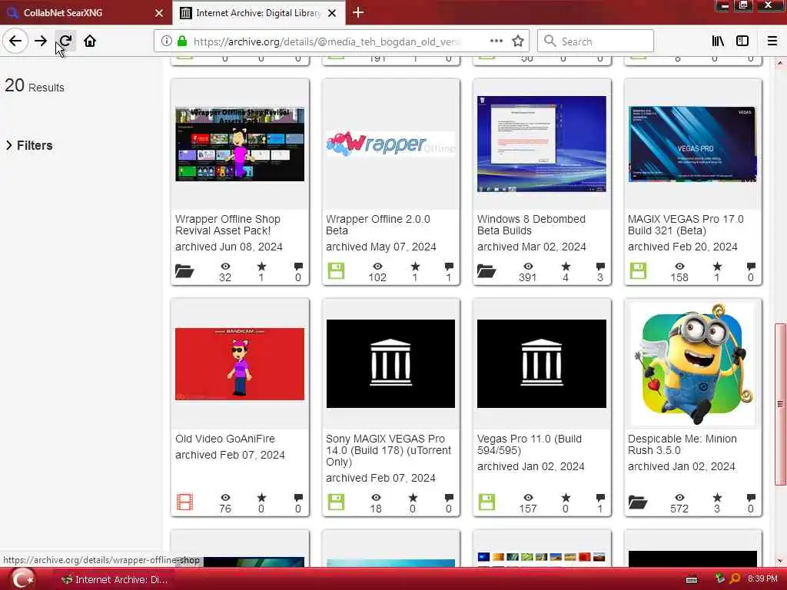This screenshot has height=590, width=787.
Task: Open the MAGIX VEGAS Pro 17.0 thumbnail
Action: (692, 144)
